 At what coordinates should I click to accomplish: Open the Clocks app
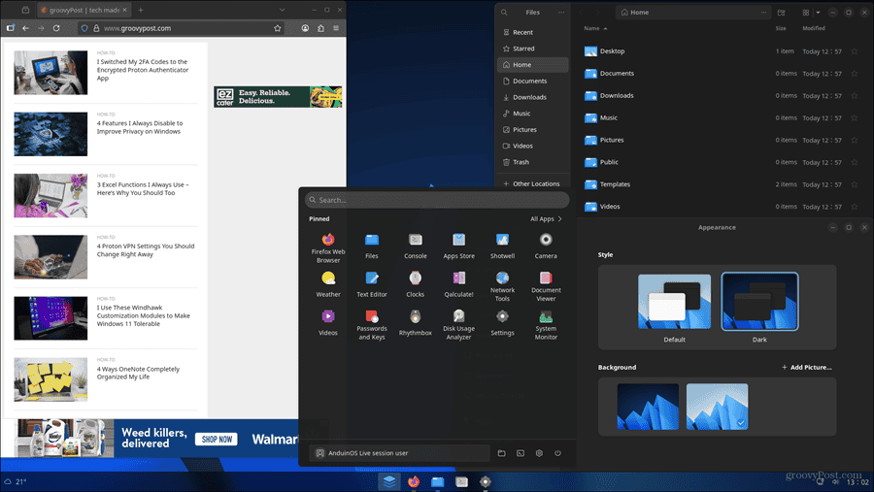point(416,284)
